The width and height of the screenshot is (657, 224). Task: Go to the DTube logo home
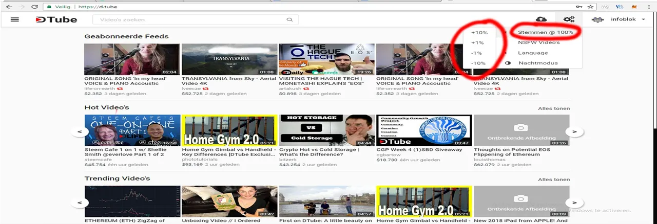[56, 19]
